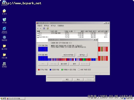Open the 통신관련 folder on the desktop
The height and width of the screenshot is (100, 134).
click(4, 47)
